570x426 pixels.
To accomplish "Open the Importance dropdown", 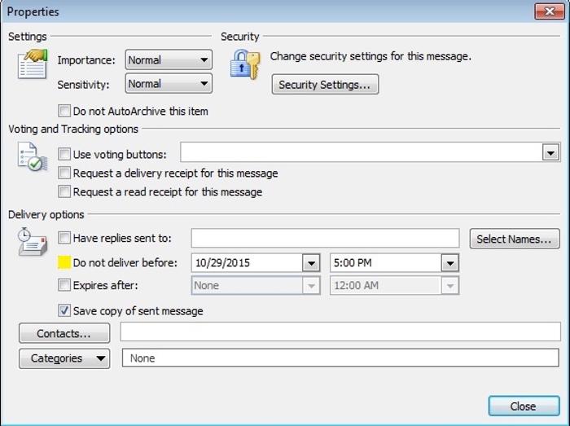I will (169, 60).
